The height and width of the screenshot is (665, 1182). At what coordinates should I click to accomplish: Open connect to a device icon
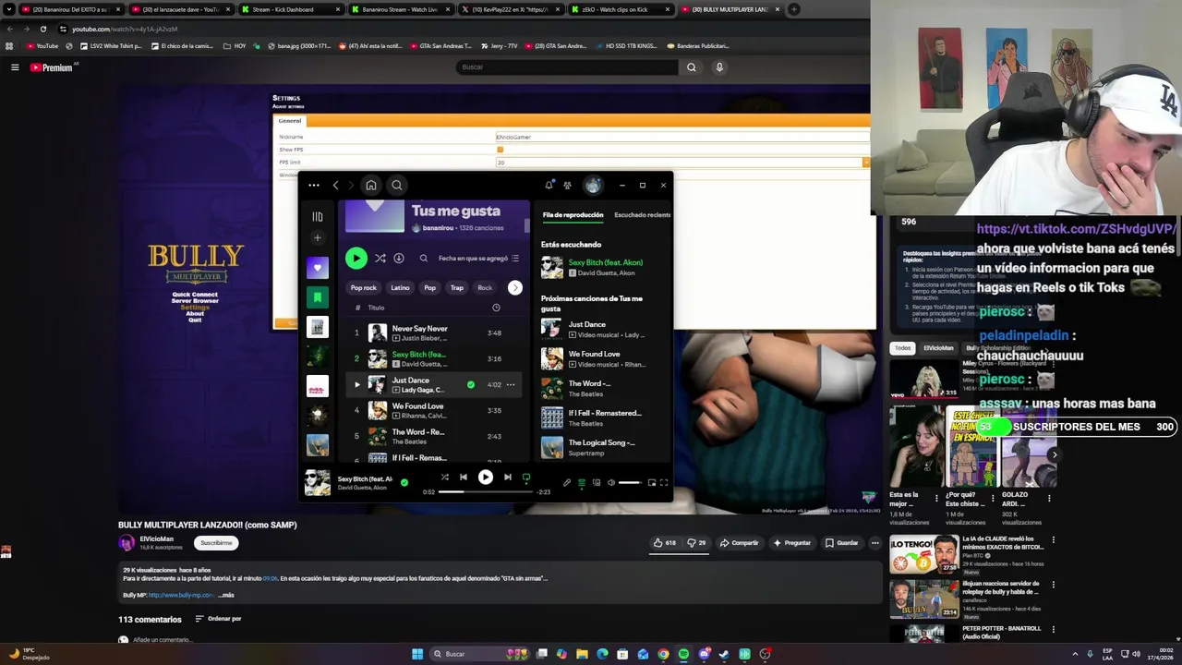click(x=597, y=482)
